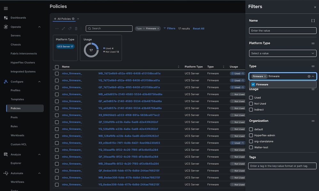Viewport: 319px width, 191px height.
Task: Open All Policies tab settings gear
Action: [73, 19]
